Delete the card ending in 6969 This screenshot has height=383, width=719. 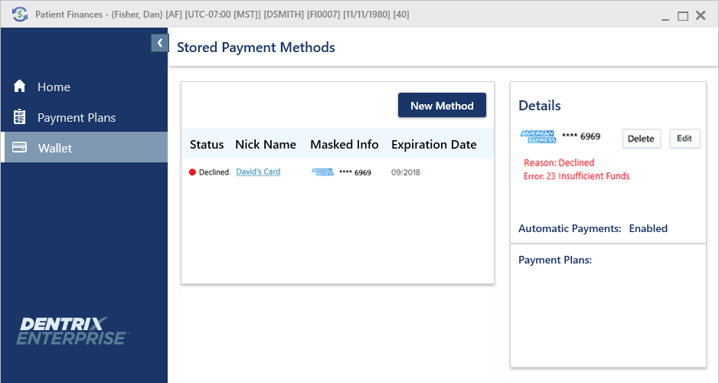[x=641, y=139]
